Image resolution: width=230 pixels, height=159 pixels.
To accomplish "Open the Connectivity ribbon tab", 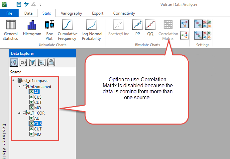I will [124, 13].
